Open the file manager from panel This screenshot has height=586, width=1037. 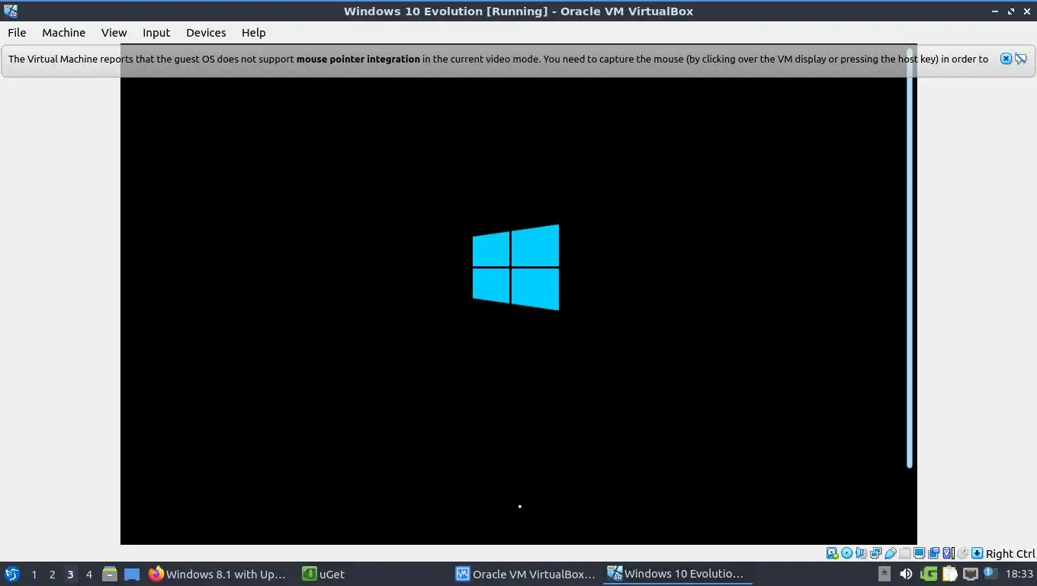pos(110,574)
